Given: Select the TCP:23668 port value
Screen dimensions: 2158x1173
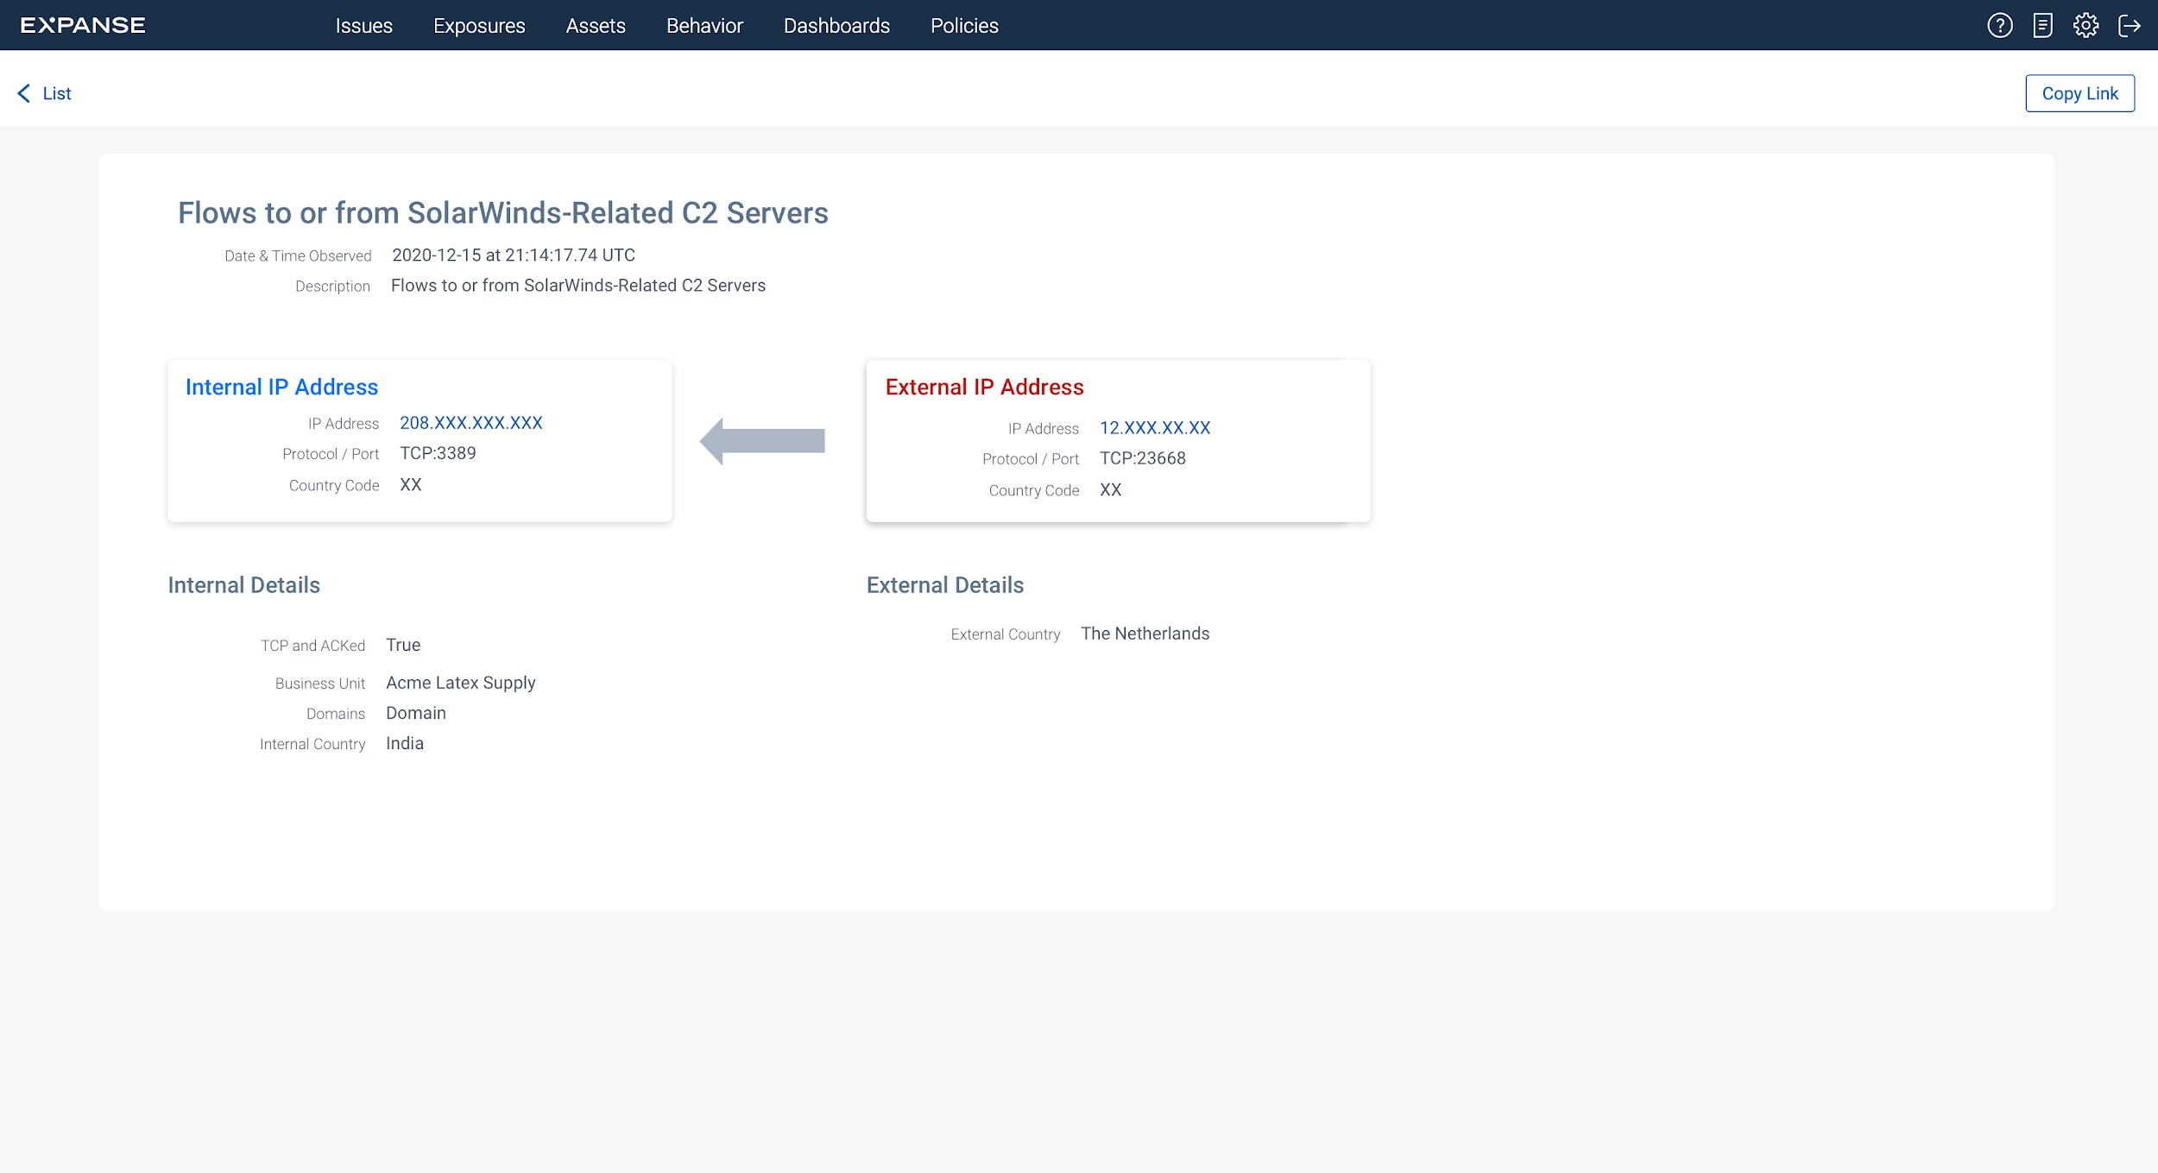Looking at the screenshot, I should tap(1142, 458).
